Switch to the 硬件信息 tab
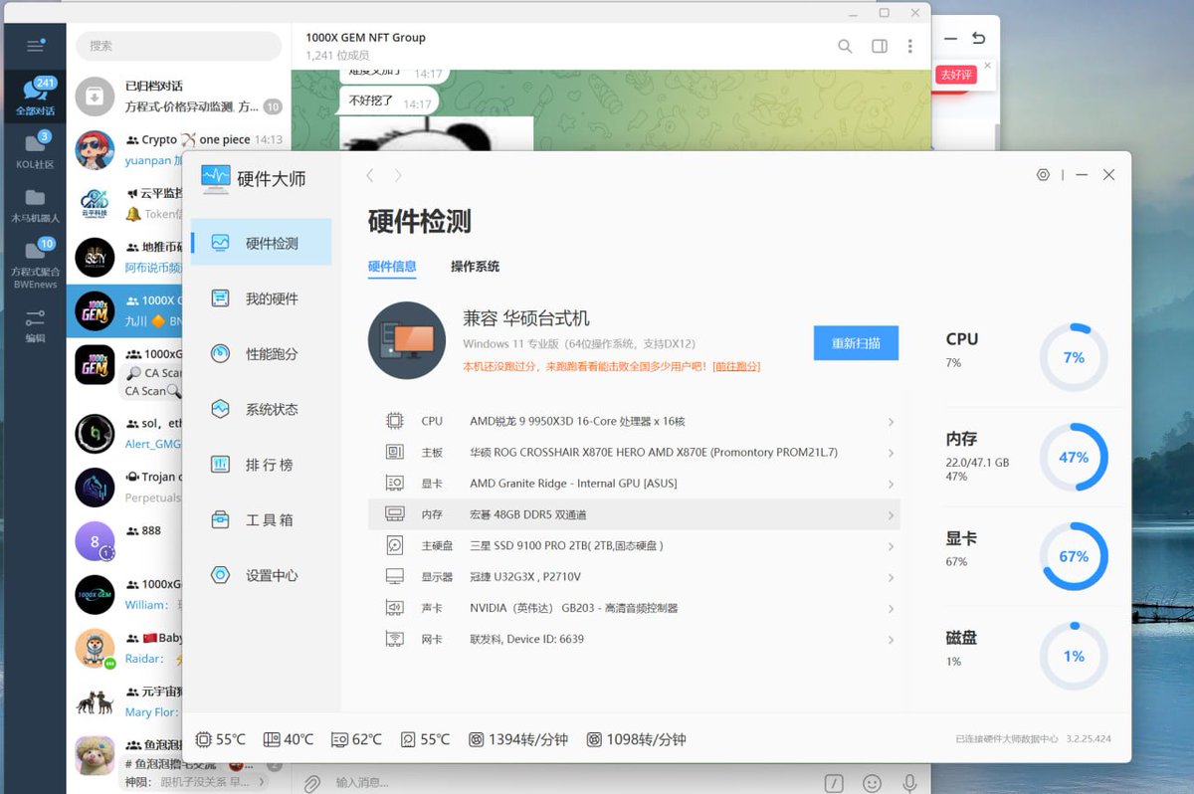Image resolution: width=1194 pixels, height=794 pixels. click(x=392, y=267)
